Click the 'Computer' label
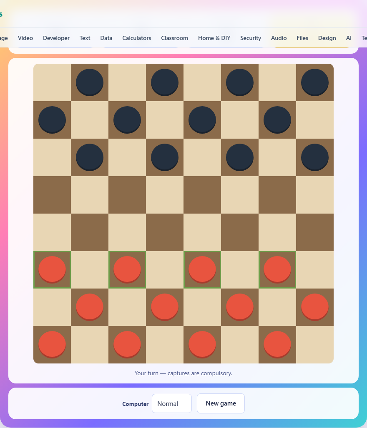Screen dimensions: 367x428 136,404
